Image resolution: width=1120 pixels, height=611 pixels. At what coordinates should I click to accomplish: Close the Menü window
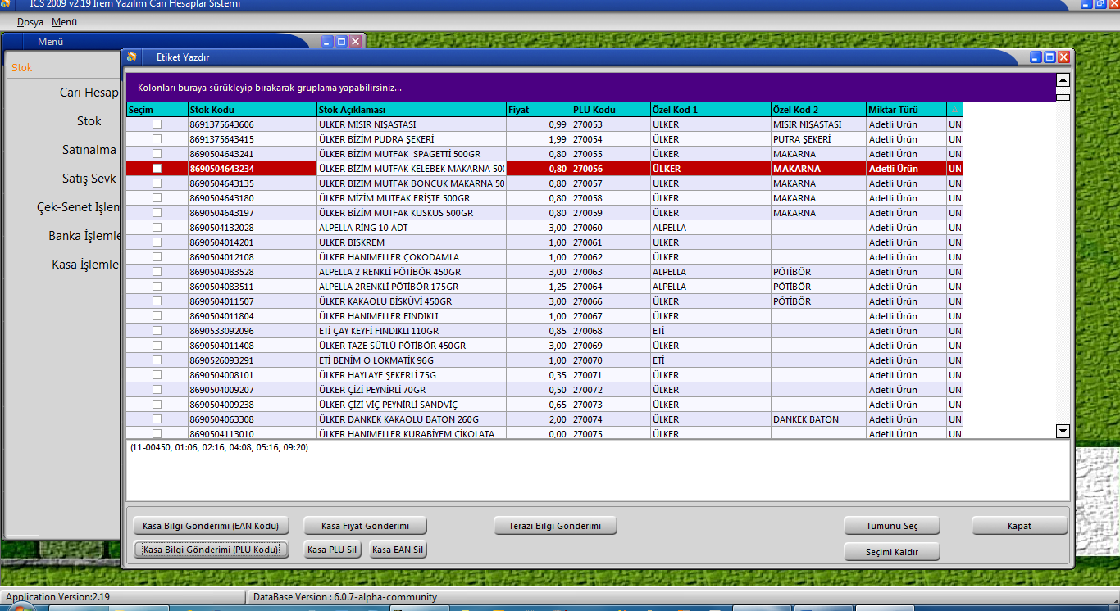coord(355,41)
